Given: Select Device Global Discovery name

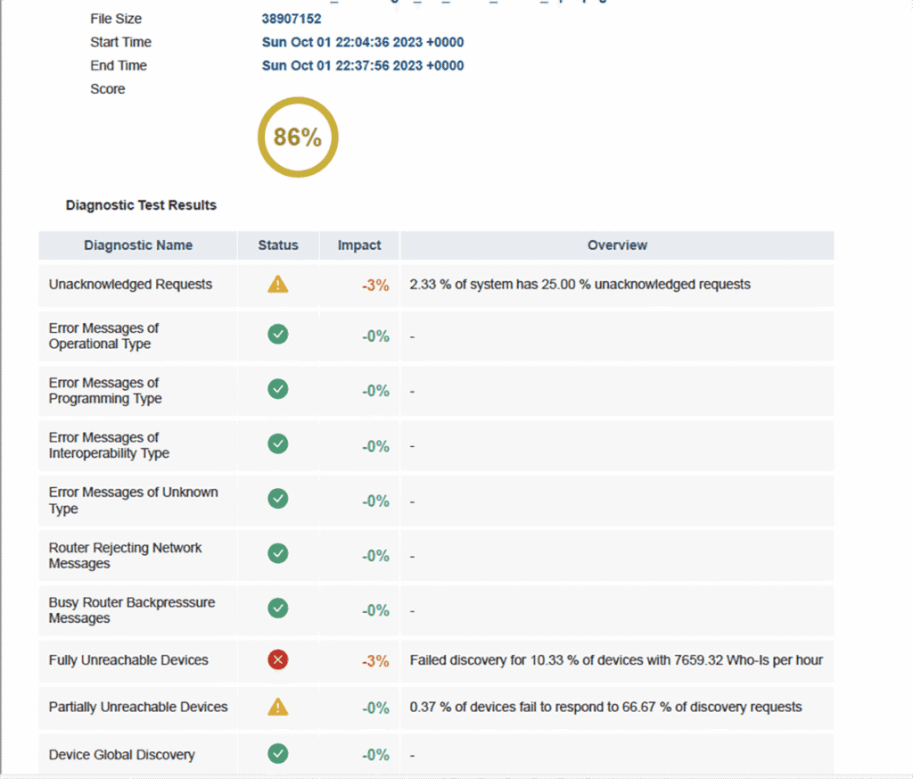Looking at the screenshot, I should 121,755.
